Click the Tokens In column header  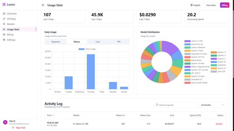click(x=120, y=115)
